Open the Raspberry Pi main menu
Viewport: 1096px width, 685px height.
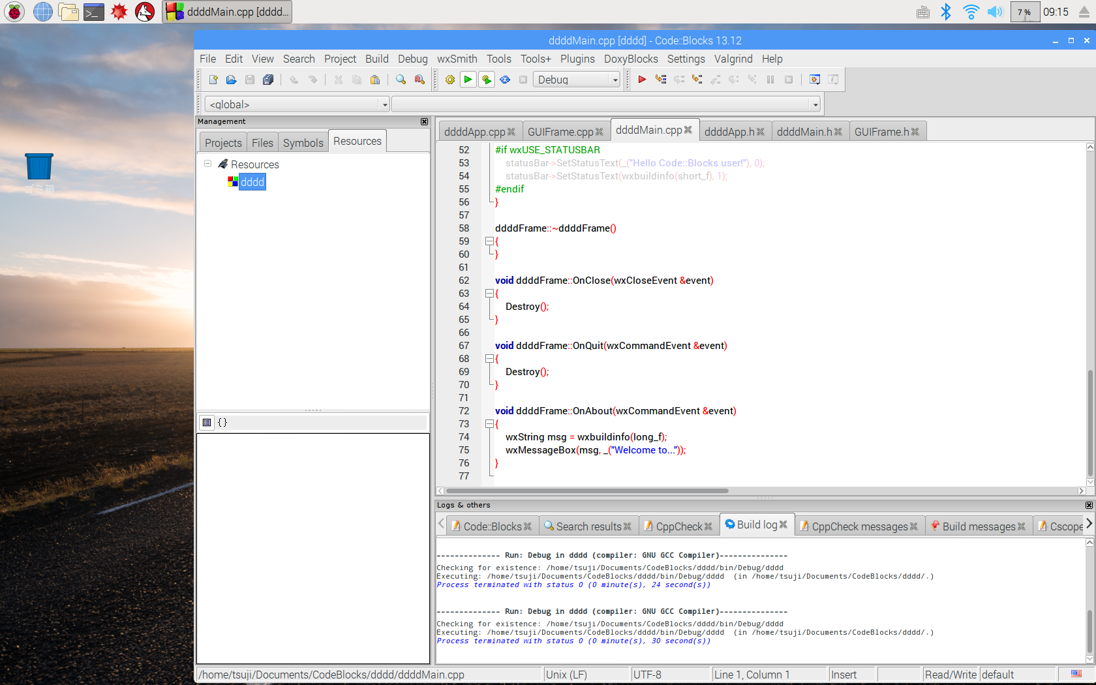(x=14, y=12)
